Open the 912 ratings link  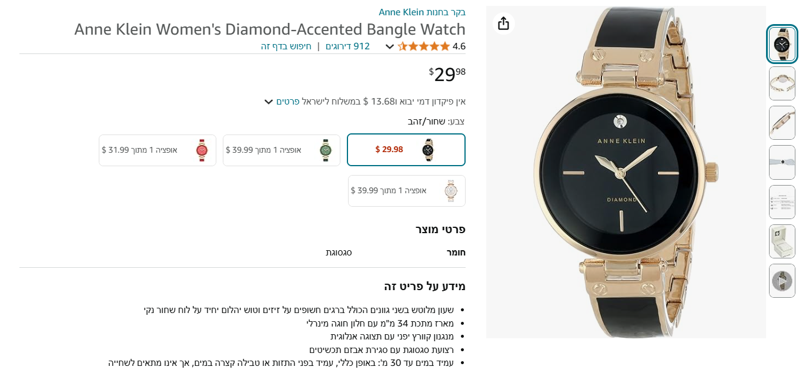tap(347, 46)
